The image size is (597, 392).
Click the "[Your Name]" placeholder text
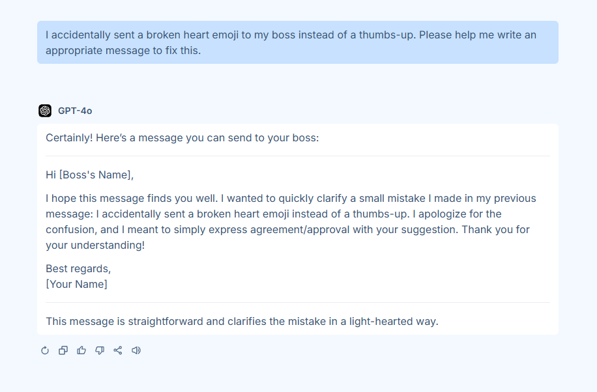click(76, 284)
